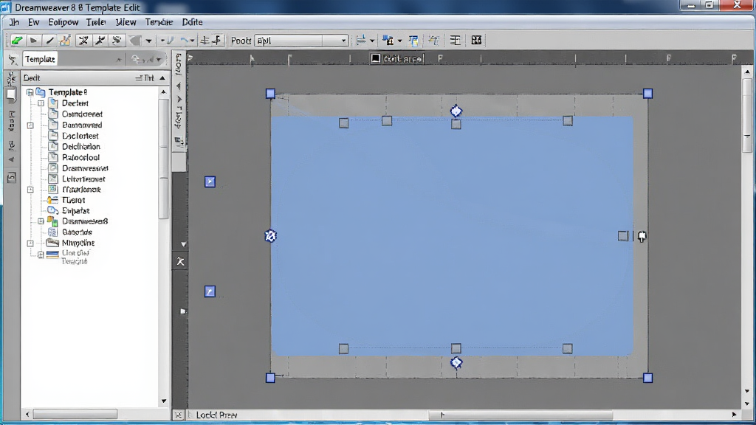Click the black grid icon at toolbar end

coord(476,41)
